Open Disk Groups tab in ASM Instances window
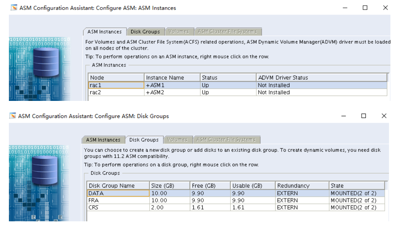This screenshot has height=227, width=400. coord(145,32)
